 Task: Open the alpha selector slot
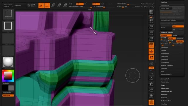[x=8, y=39]
